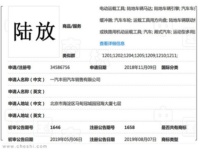This screenshot has height=149, width=198.
Task: Select registration announcement issue number 1658
Action: coord(130,127)
